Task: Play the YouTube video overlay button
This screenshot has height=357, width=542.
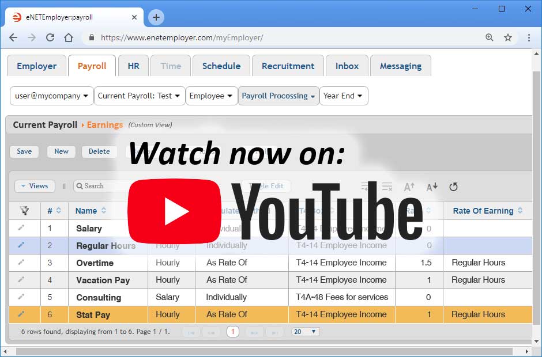Action: pos(174,211)
